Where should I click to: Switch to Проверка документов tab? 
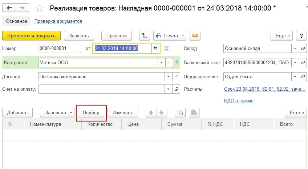[58, 21]
